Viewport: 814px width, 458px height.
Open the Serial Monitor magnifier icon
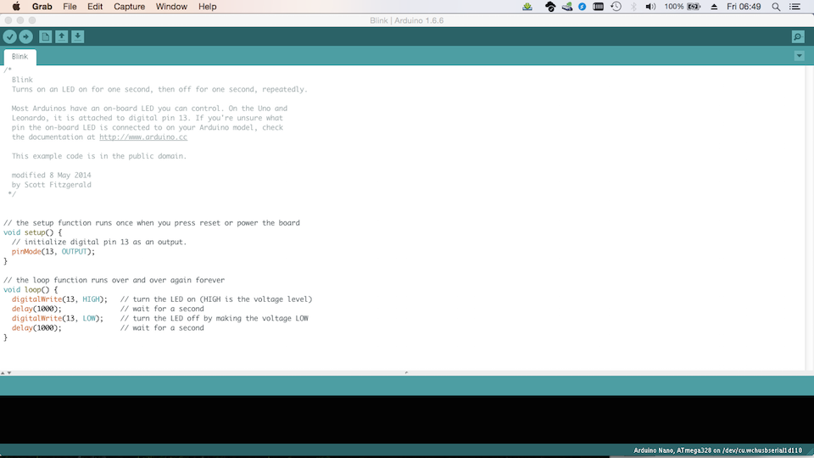click(798, 36)
